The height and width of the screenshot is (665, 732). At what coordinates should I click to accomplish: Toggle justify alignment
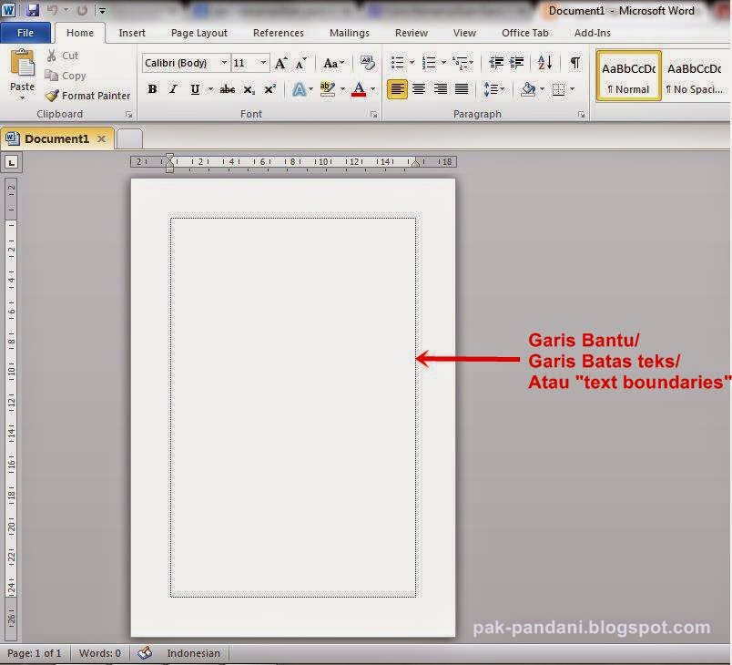point(462,89)
